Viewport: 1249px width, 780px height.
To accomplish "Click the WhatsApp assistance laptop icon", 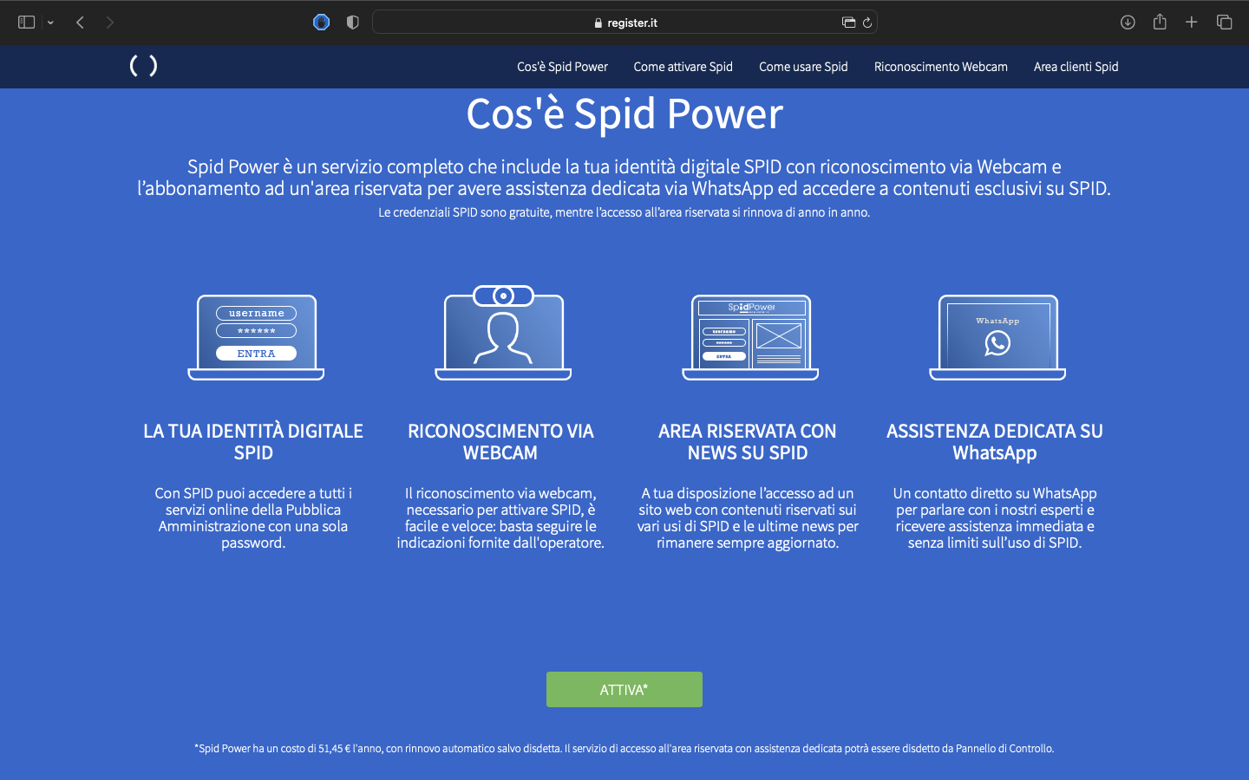I will [x=997, y=336].
